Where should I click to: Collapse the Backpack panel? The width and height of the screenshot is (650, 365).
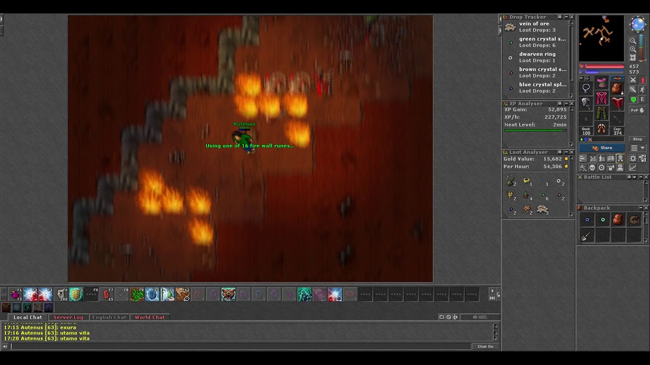(641, 208)
